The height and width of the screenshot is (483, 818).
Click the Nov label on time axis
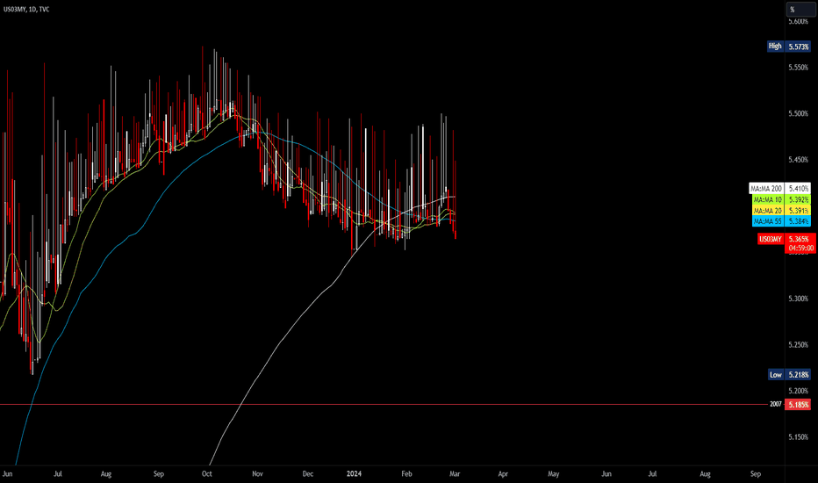click(257, 474)
